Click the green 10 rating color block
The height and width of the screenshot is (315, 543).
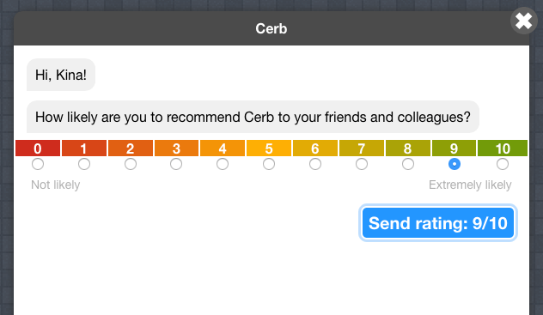503,148
